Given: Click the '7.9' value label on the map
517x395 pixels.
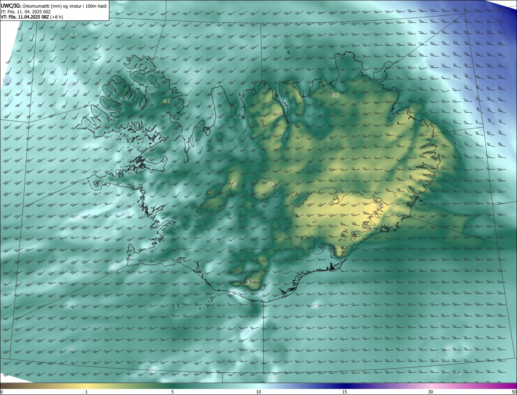Looking at the screenshot, I should coord(69,349).
